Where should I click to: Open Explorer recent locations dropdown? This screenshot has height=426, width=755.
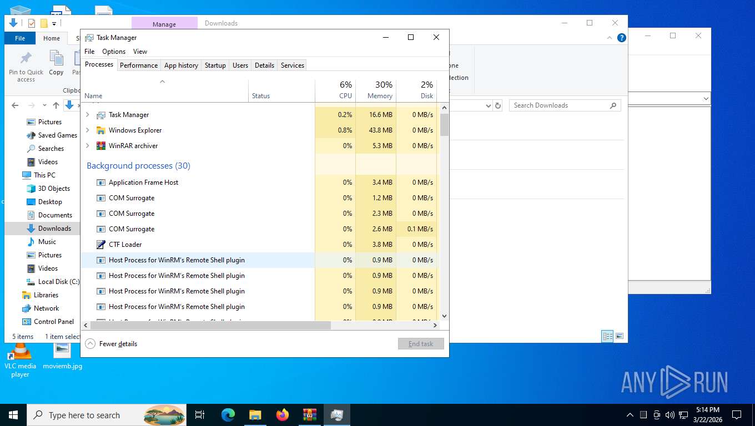[x=44, y=105]
